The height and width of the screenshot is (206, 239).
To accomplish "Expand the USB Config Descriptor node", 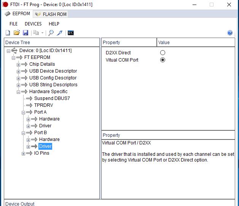I will pos(18,78).
